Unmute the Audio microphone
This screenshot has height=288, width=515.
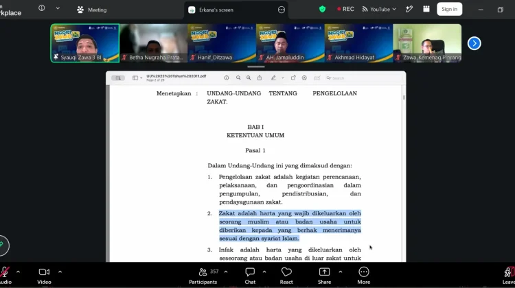5,276
